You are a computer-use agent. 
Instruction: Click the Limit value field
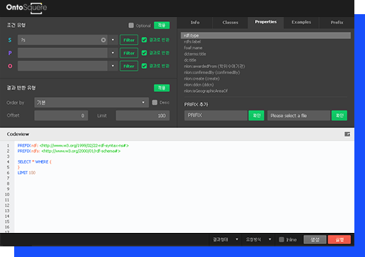point(142,115)
